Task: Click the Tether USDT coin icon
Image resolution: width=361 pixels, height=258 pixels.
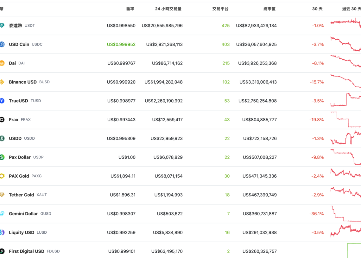Action: point(2,26)
